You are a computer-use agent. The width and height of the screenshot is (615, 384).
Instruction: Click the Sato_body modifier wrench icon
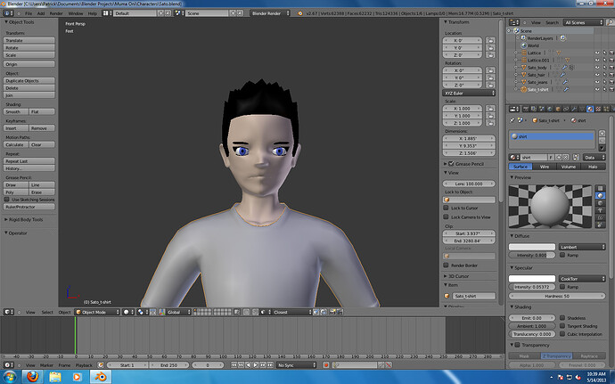coord(564,68)
